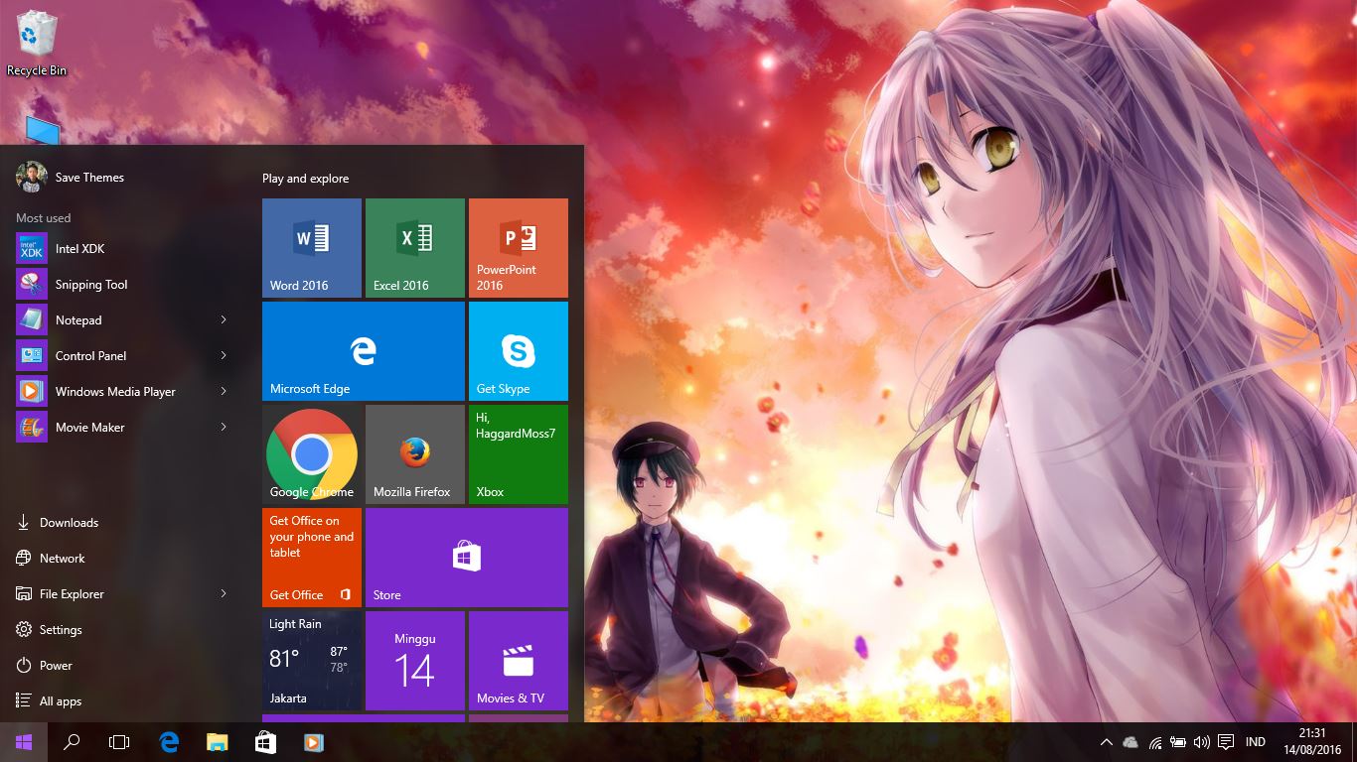Select the Recycle Bin desktop icon
The image size is (1357, 762).
tap(37, 45)
